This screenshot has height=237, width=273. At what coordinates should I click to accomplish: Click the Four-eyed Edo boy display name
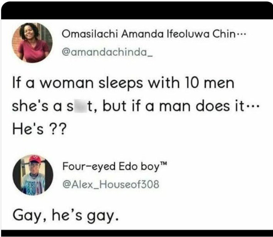coord(115,166)
